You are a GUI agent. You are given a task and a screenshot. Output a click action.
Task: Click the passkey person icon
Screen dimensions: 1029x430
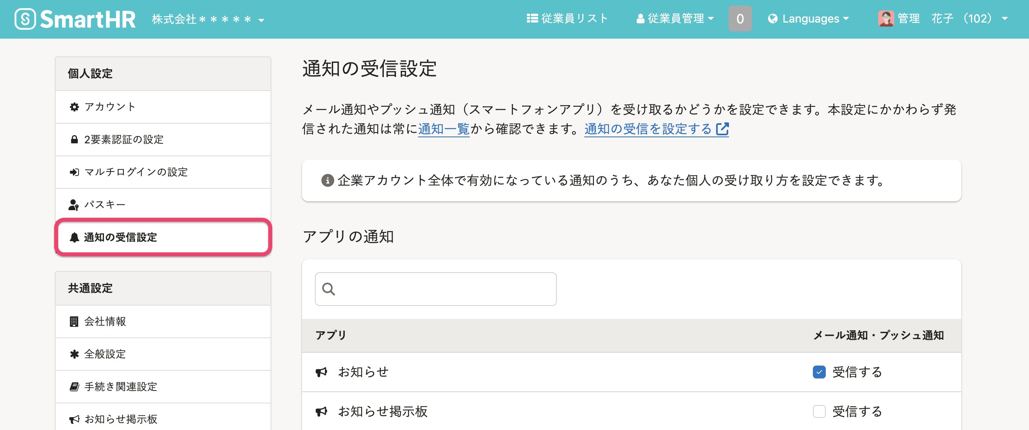pos(73,205)
